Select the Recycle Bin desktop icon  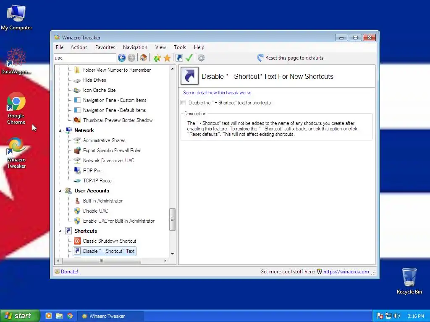(409, 281)
